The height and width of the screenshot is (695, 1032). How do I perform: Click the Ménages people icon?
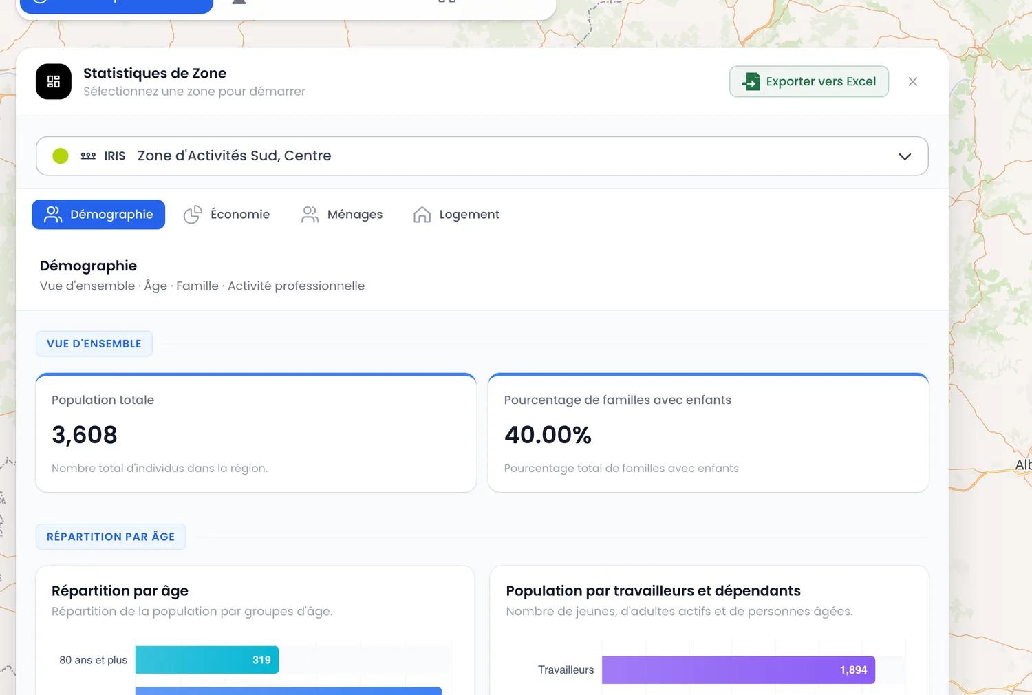click(x=310, y=215)
